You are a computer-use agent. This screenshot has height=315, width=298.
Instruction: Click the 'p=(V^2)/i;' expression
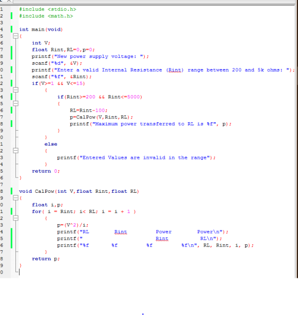[73, 225]
